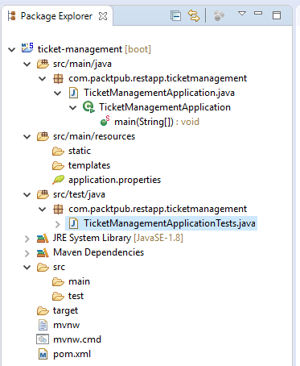Select the mvnw.cmd file icon
This screenshot has width=300, height=366.
click(43, 339)
